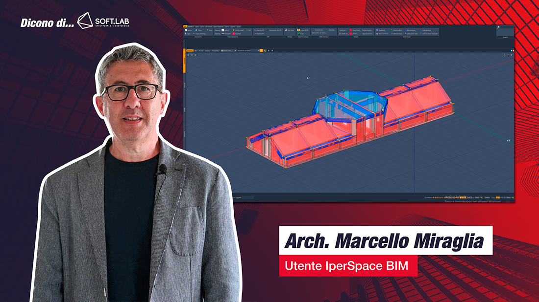
Task: Click the Salva tutto con nome button
Action: pyautogui.click(x=320, y=34)
